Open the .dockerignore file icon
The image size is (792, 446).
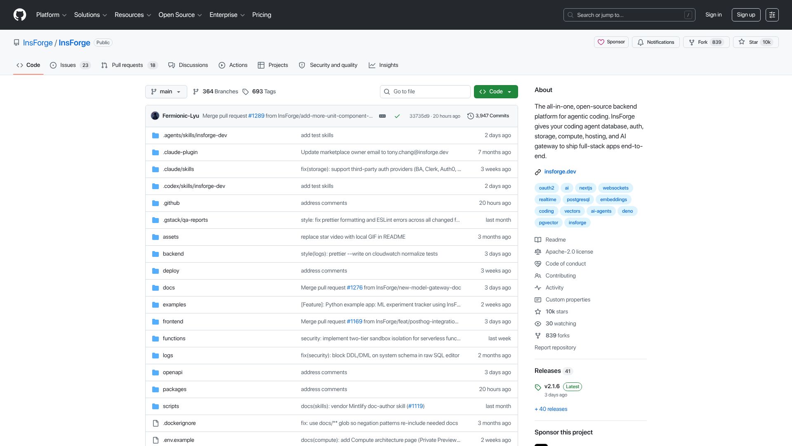[156, 423]
